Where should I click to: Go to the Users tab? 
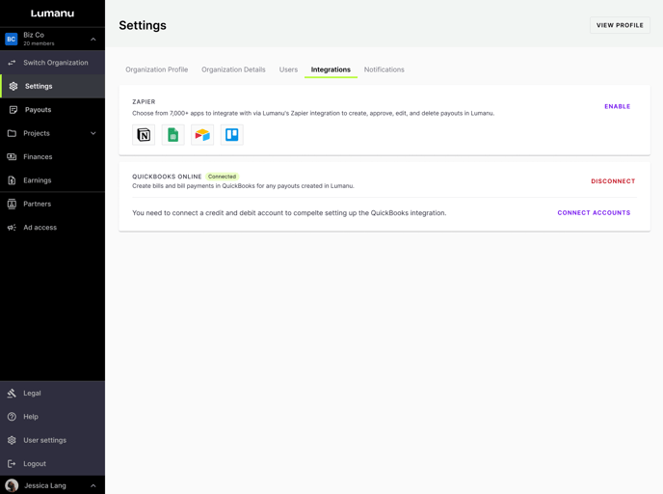(288, 69)
